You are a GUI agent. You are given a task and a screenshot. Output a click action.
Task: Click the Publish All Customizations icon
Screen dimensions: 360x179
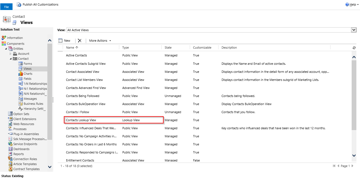(x=19, y=4)
